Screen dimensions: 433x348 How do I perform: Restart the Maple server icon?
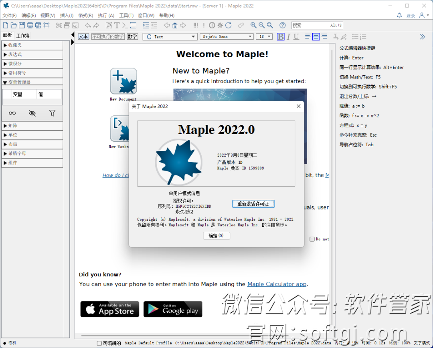click(x=229, y=25)
